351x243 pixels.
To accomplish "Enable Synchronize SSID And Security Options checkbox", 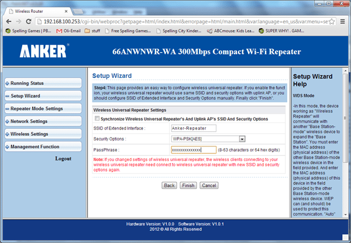I will [x=97, y=118].
